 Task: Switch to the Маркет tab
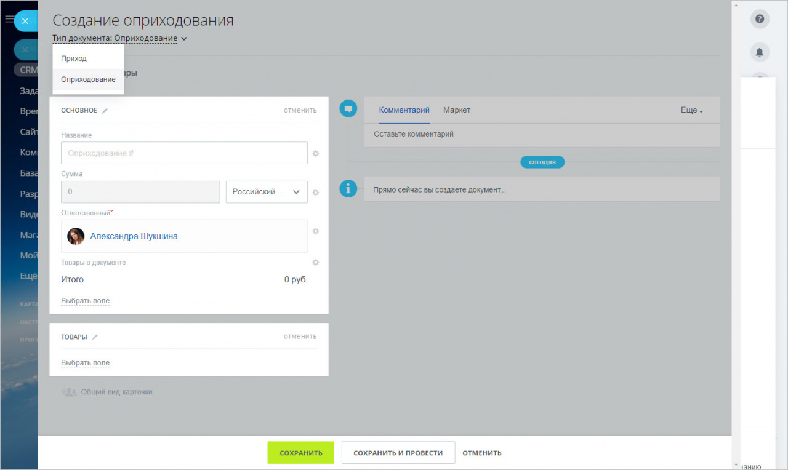coord(456,110)
